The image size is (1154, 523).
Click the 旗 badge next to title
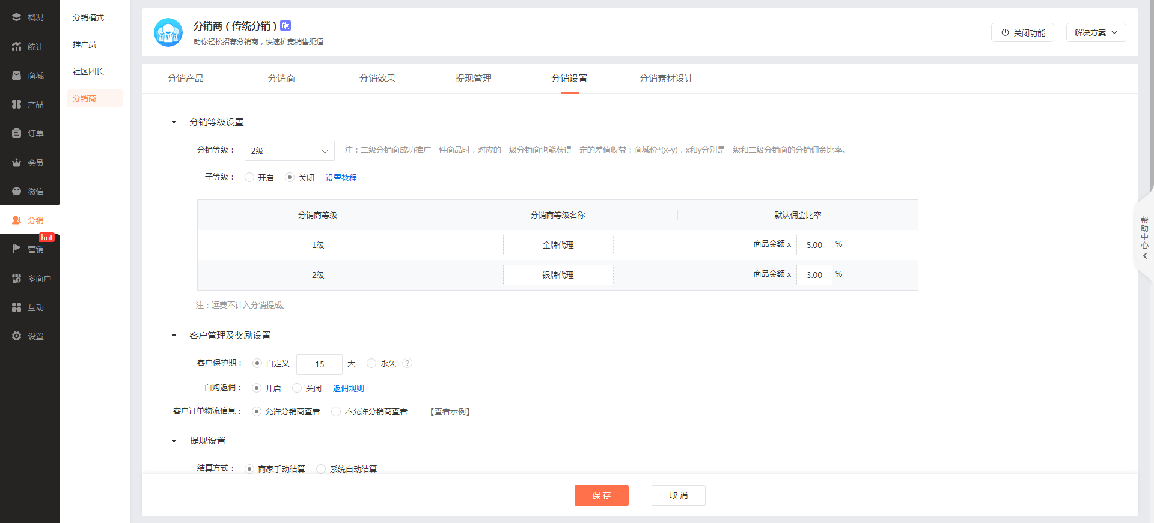coord(285,25)
